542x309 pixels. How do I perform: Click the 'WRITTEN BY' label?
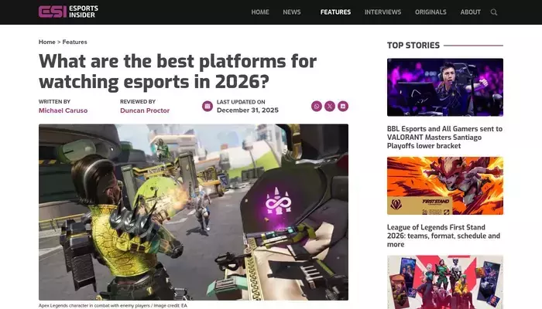coord(54,102)
